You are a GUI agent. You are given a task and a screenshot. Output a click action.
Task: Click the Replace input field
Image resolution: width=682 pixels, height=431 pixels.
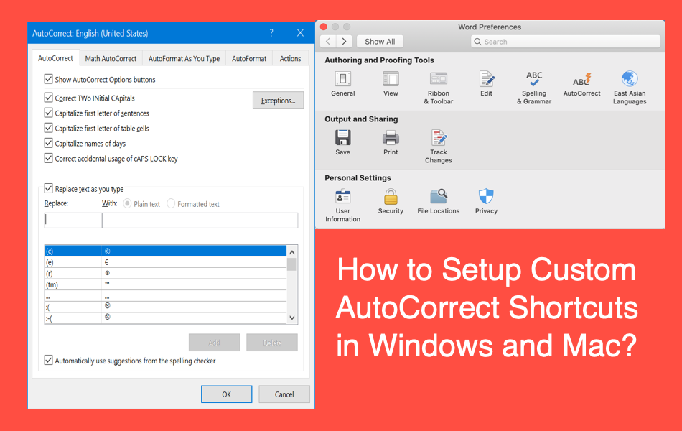(73, 221)
